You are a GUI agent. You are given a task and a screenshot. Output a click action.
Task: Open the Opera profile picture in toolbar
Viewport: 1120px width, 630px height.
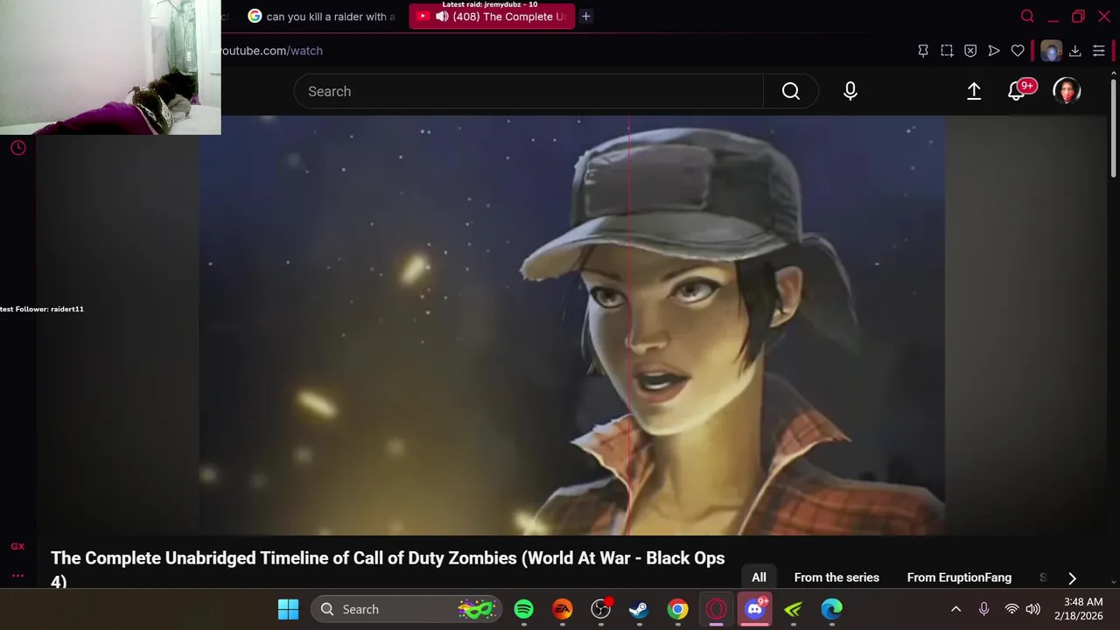tap(1051, 51)
